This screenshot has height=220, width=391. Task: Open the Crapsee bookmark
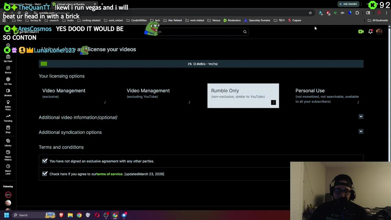coord(294,20)
